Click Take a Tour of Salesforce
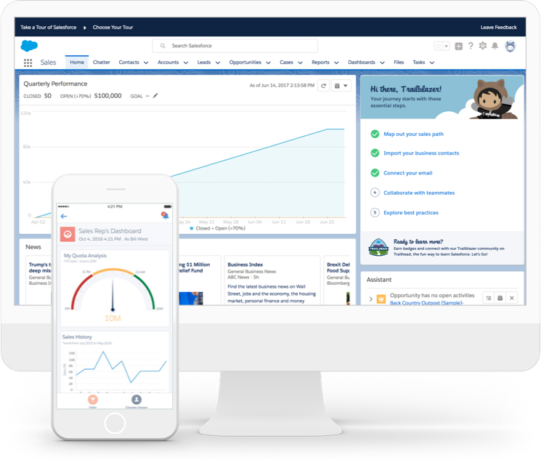Screen dimensions: 541x460 coord(49,28)
